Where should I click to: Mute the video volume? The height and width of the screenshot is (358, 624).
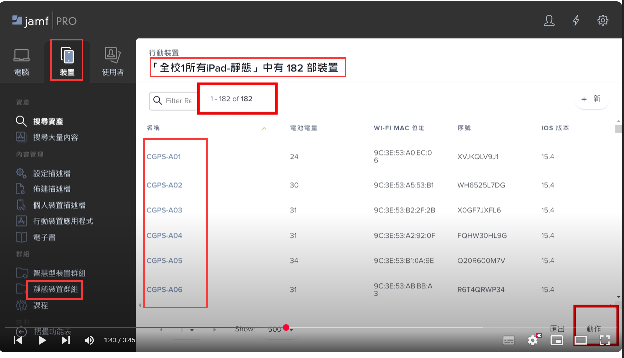89,340
